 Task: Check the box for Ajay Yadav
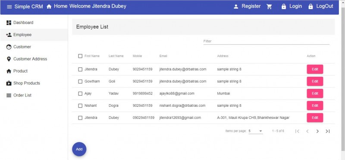[x=80, y=94]
